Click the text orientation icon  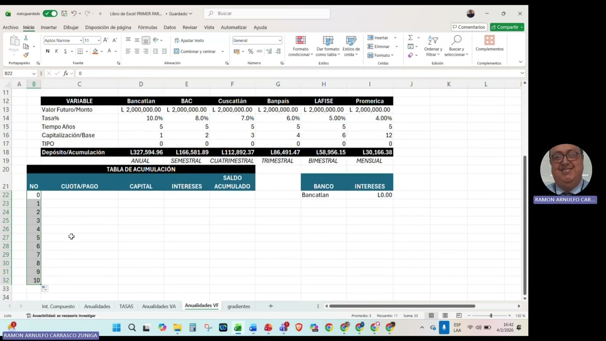(155, 40)
